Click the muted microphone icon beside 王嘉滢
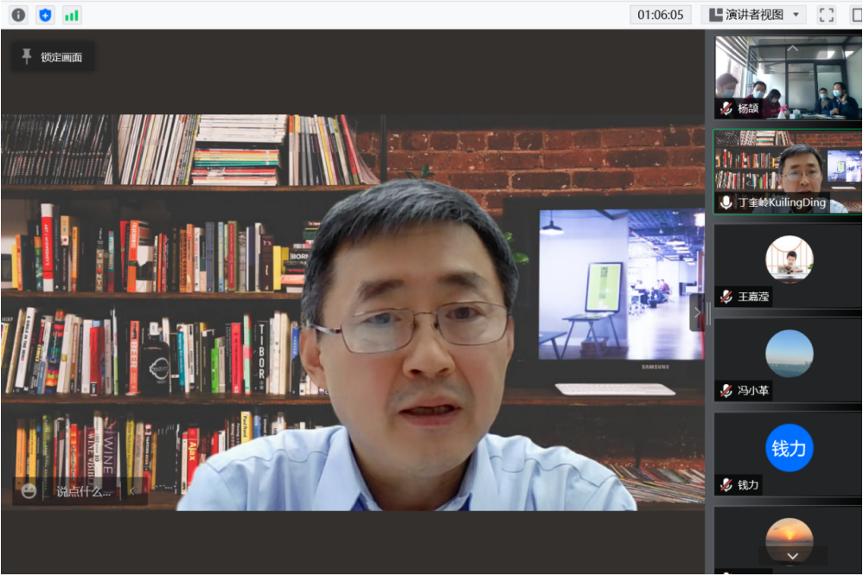863x576 pixels. click(x=726, y=297)
